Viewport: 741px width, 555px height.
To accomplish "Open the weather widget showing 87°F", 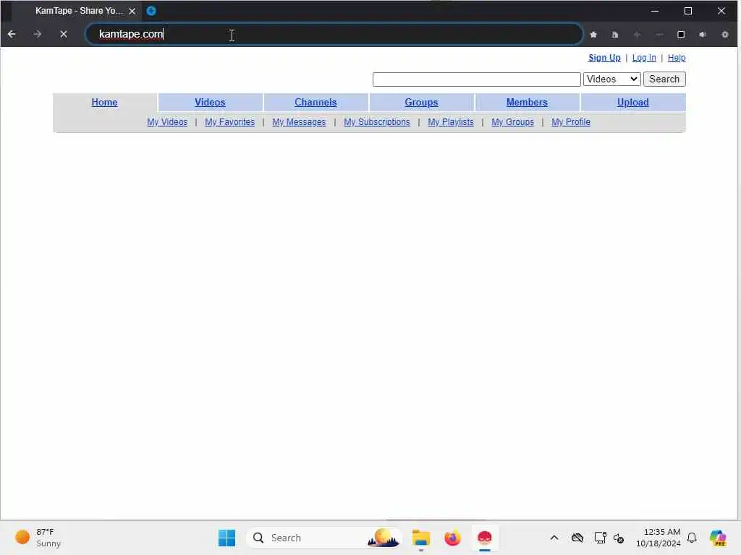I will tap(38, 538).
